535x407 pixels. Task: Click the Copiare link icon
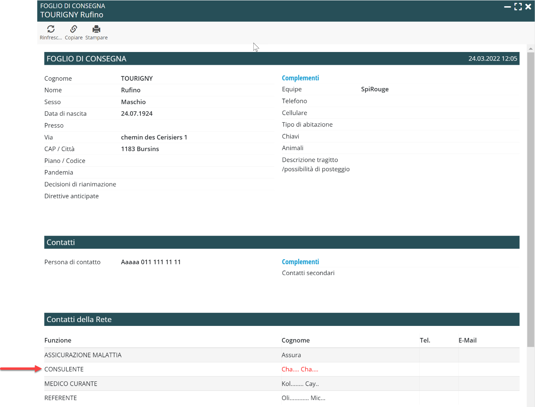74,29
